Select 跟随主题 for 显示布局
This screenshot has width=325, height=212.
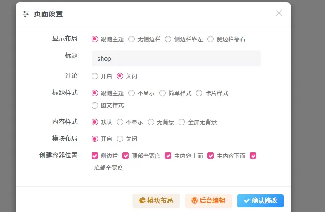[x=95, y=39]
